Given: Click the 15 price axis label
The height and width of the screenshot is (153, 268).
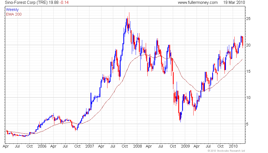Looking at the screenshot, I should [248, 71].
